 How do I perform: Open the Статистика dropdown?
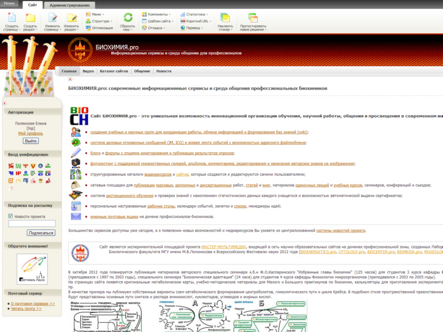point(194,14)
